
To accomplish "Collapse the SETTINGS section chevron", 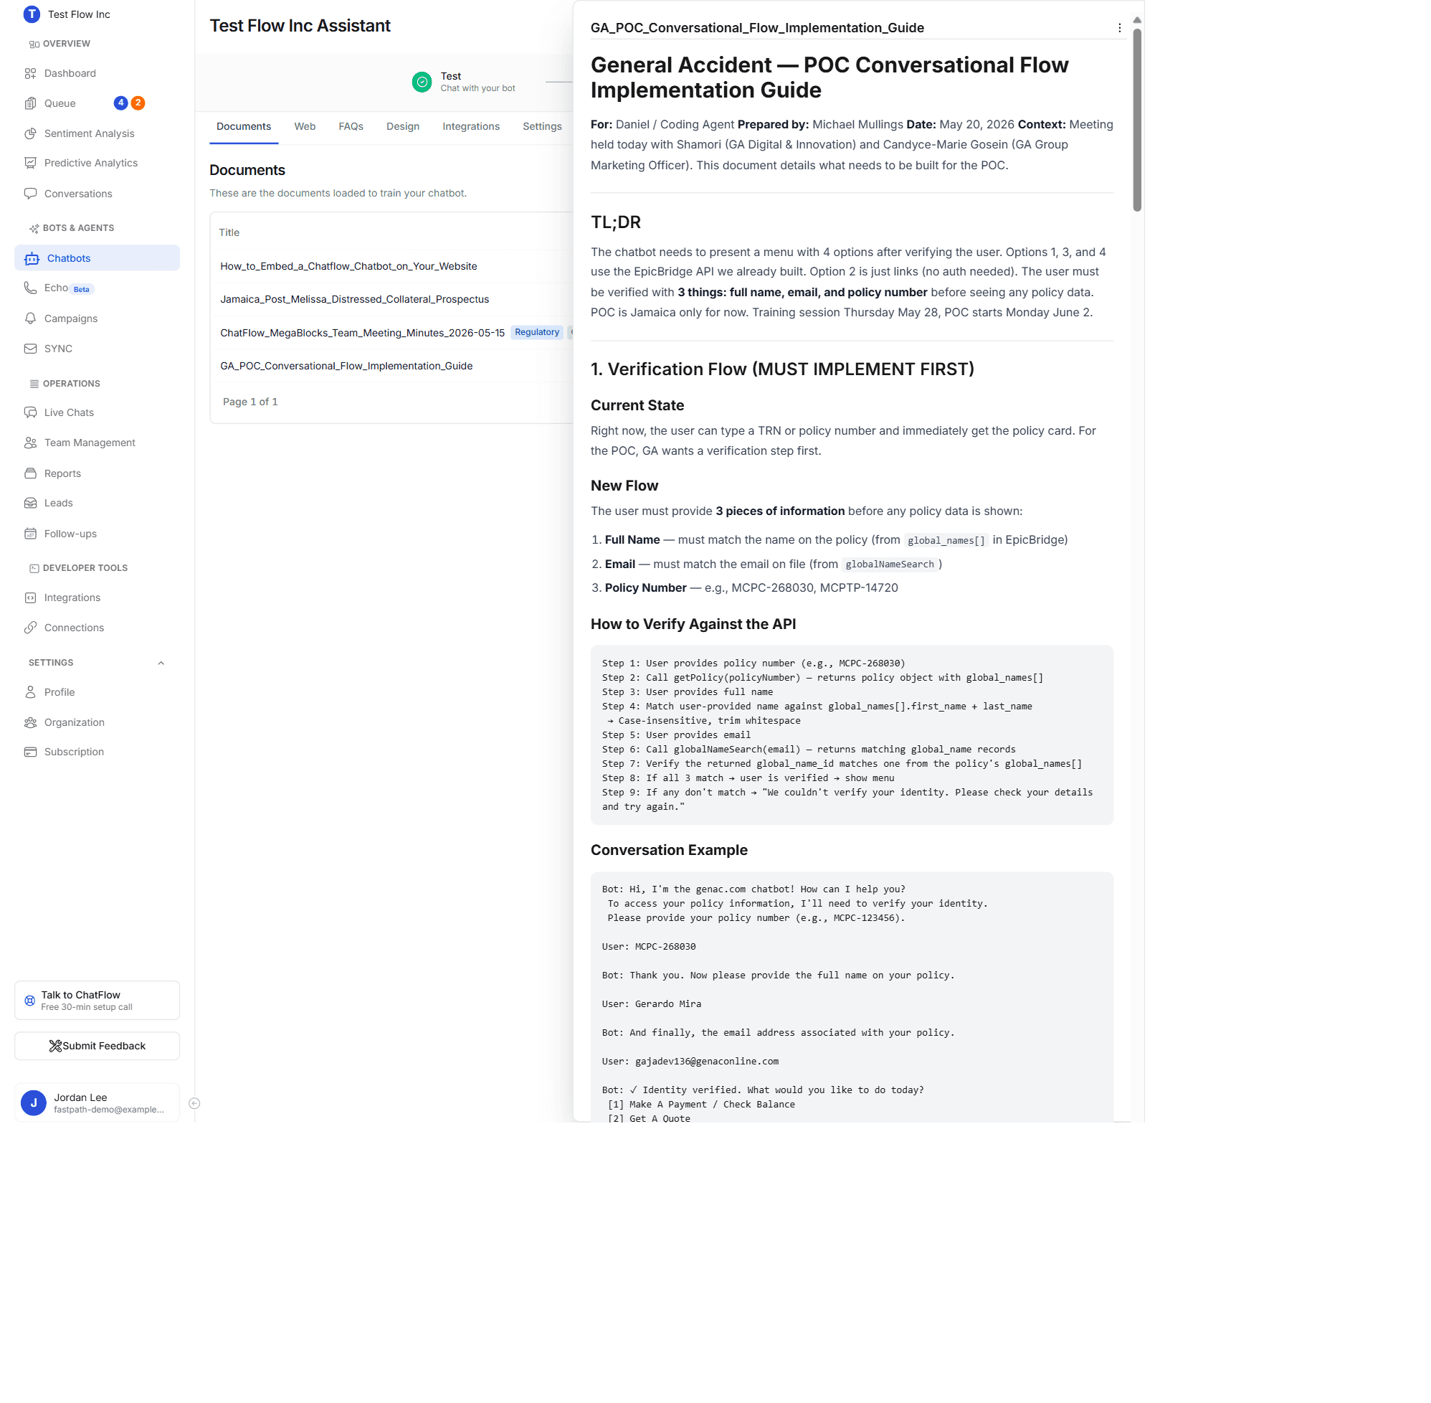I will point(161,663).
